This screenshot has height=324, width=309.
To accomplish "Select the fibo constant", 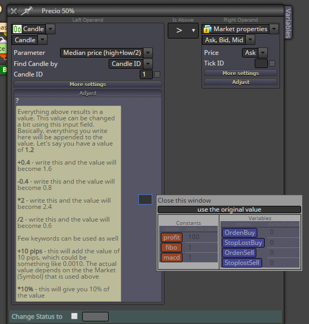I will 171,247.
